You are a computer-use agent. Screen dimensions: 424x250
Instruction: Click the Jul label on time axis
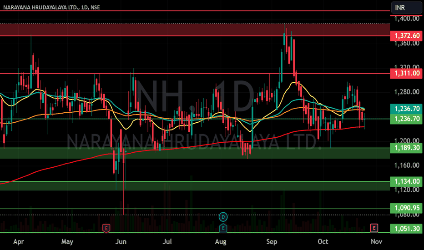(x=167, y=242)
